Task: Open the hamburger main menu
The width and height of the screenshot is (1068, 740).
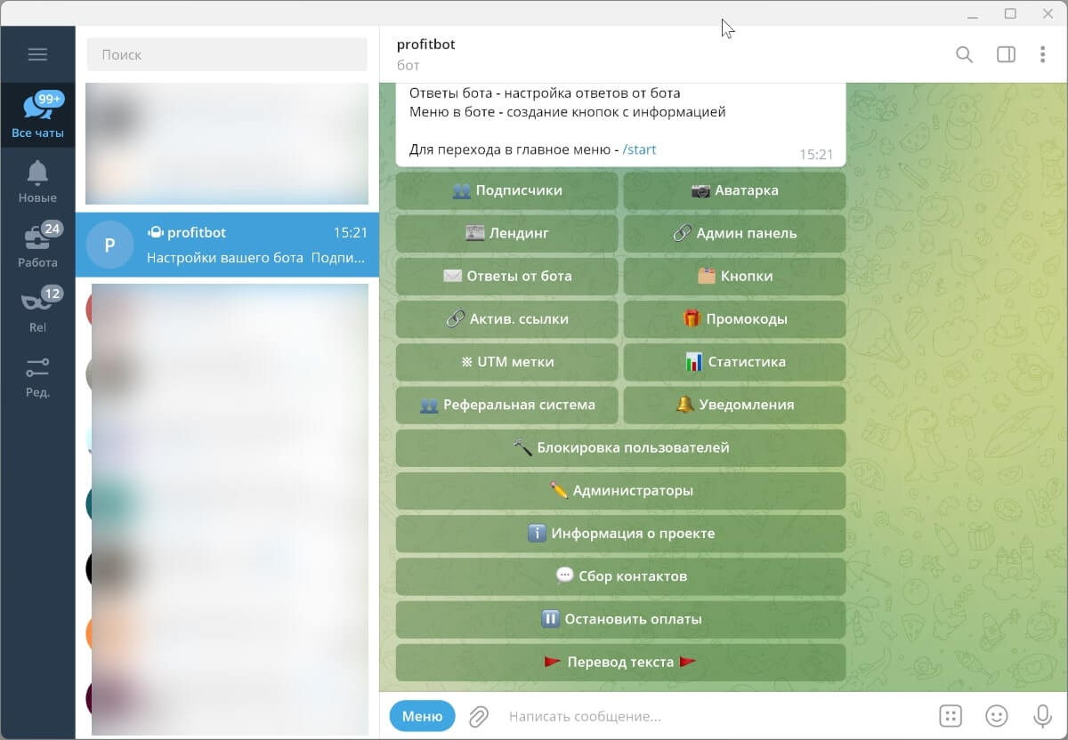Action: pyautogui.click(x=37, y=54)
